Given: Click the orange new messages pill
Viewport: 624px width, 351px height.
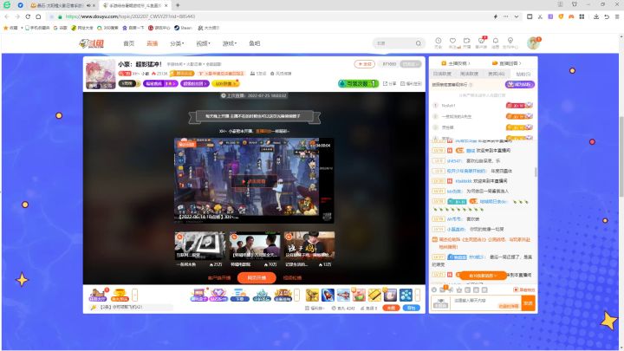Looking at the screenshot, I should click(484, 276).
